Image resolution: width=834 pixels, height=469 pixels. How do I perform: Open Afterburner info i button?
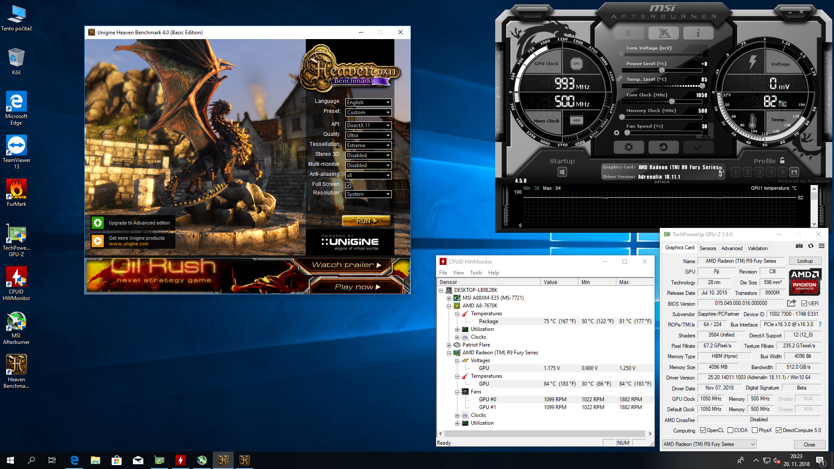(x=698, y=33)
